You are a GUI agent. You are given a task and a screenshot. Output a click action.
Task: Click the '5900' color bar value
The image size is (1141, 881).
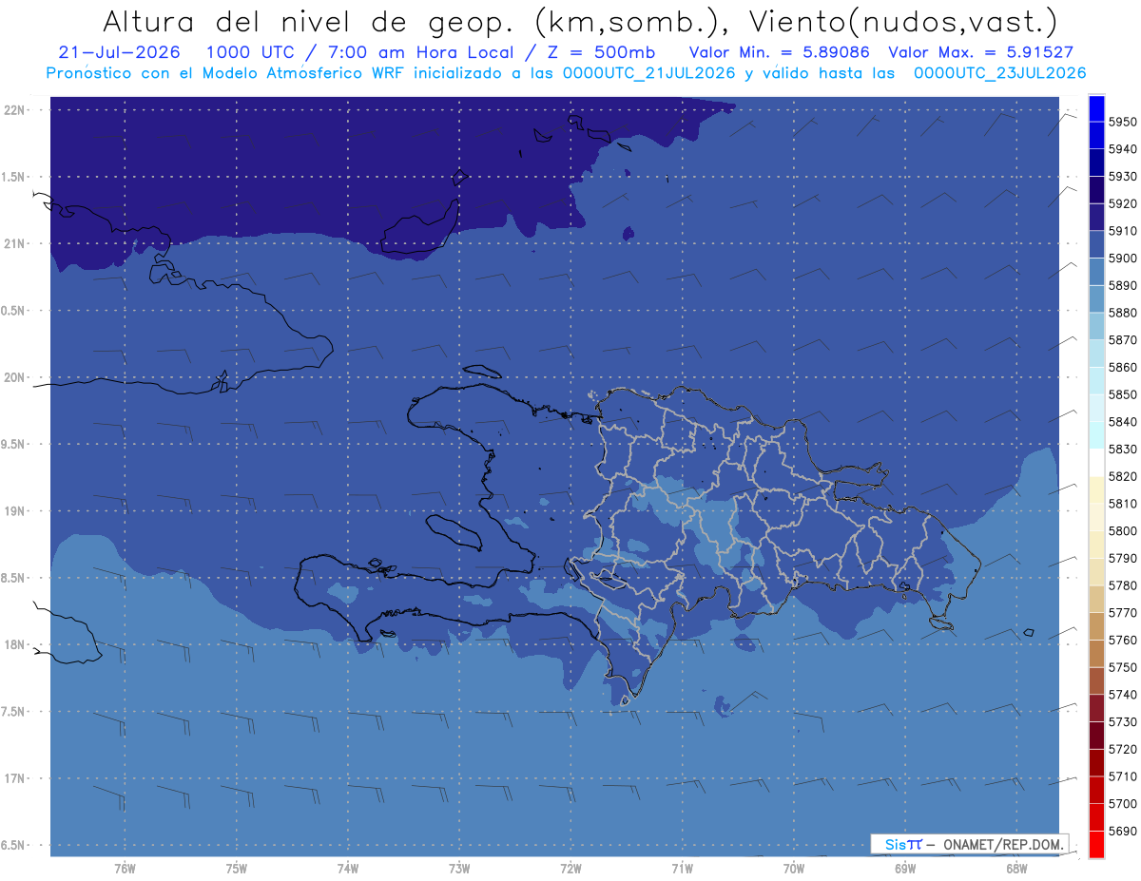[1123, 259]
